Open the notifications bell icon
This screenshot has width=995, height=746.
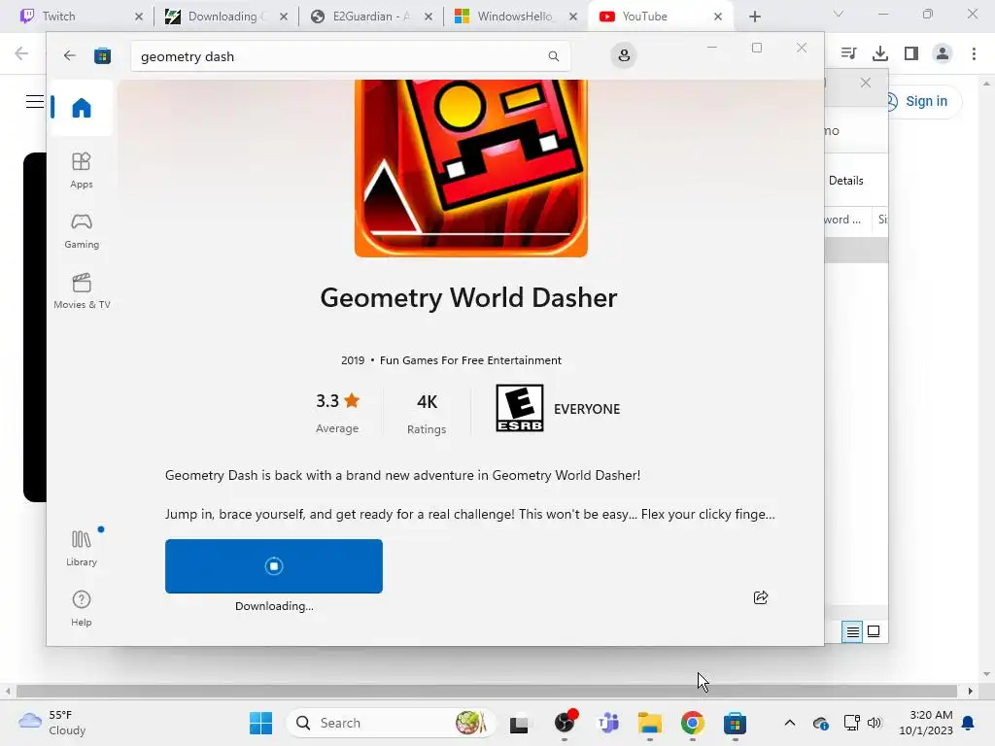click(969, 723)
